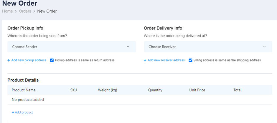Click the Add product link
The width and height of the screenshot is (277, 123).
coord(24,112)
